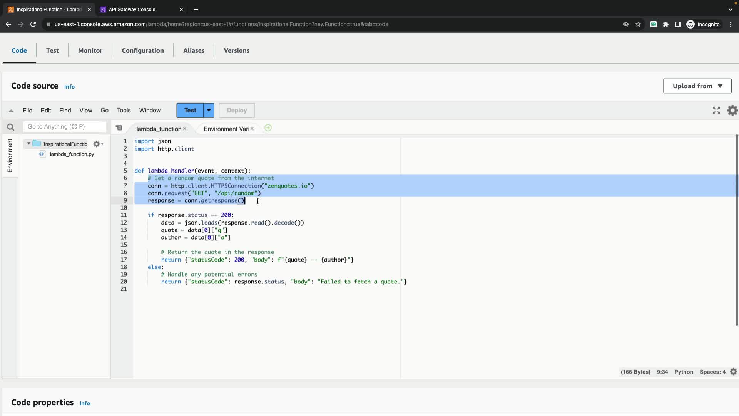Click the editor vertical scrollbar
This screenshot has width=739, height=416.
click(x=736, y=231)
